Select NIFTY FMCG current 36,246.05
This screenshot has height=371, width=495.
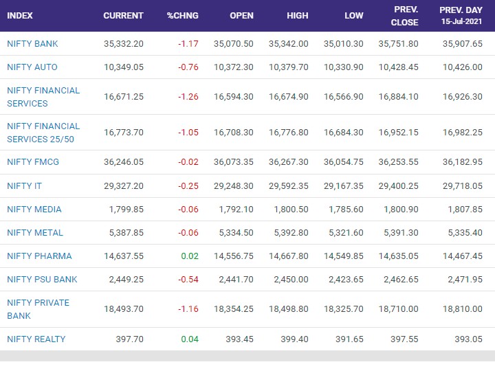coord(124,162)
